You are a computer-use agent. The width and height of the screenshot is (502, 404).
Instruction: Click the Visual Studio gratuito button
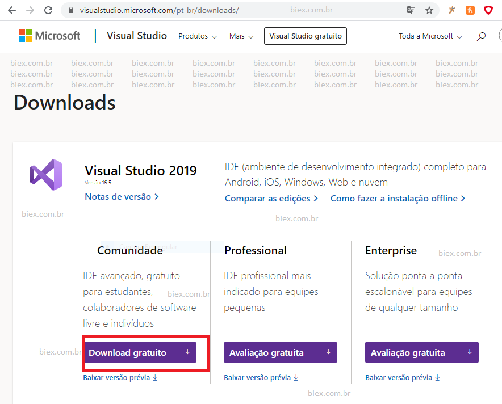306,36
